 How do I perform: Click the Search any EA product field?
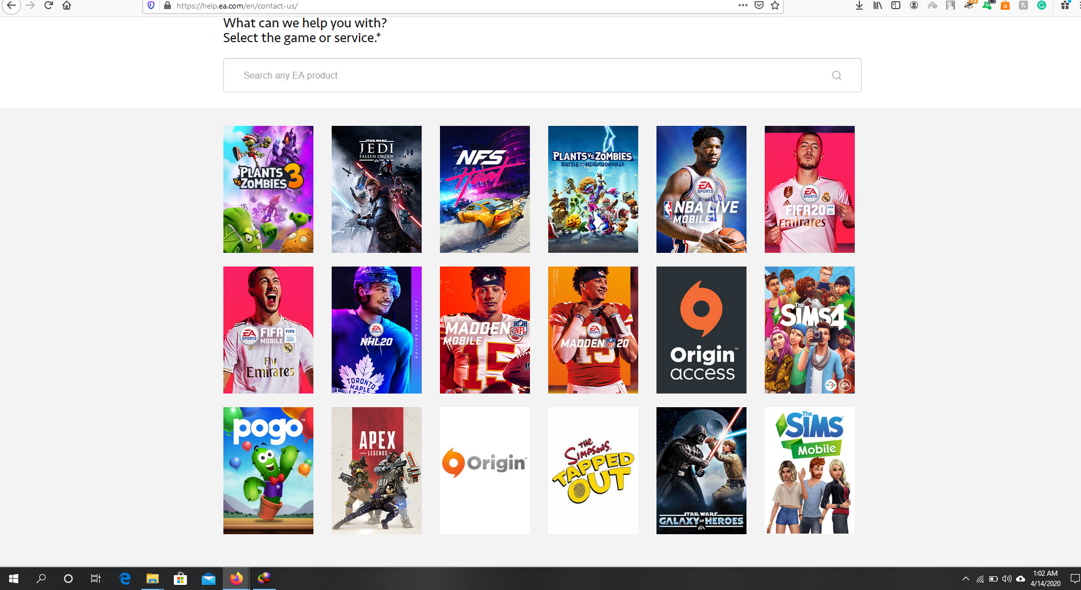[x=542, y=75]
